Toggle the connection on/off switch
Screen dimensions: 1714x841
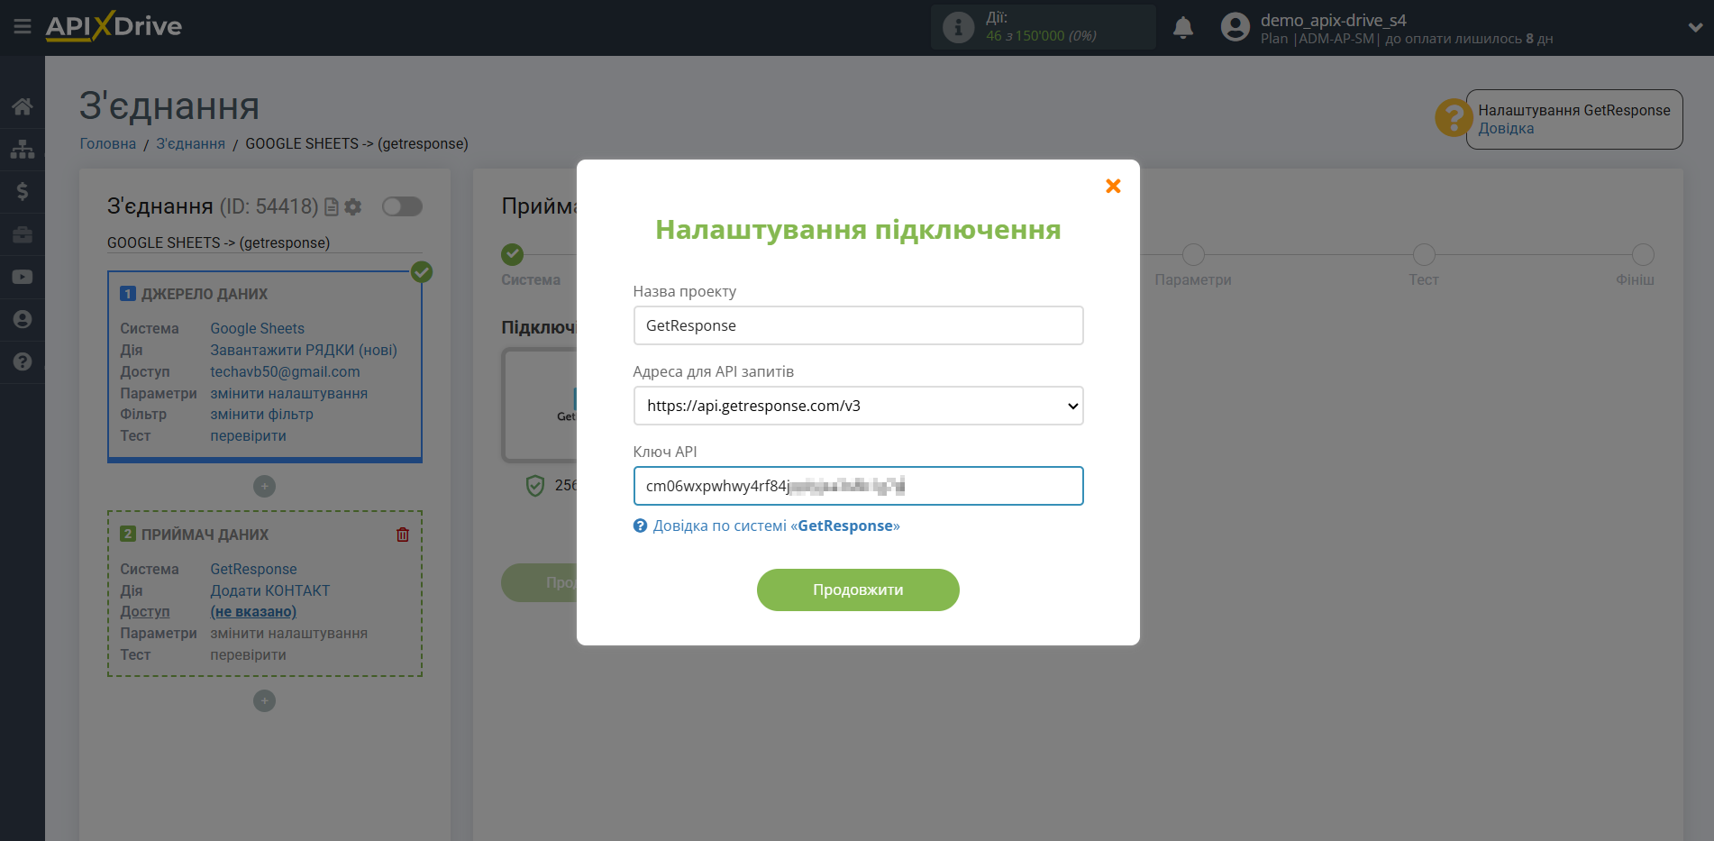(x=402, y=206)
